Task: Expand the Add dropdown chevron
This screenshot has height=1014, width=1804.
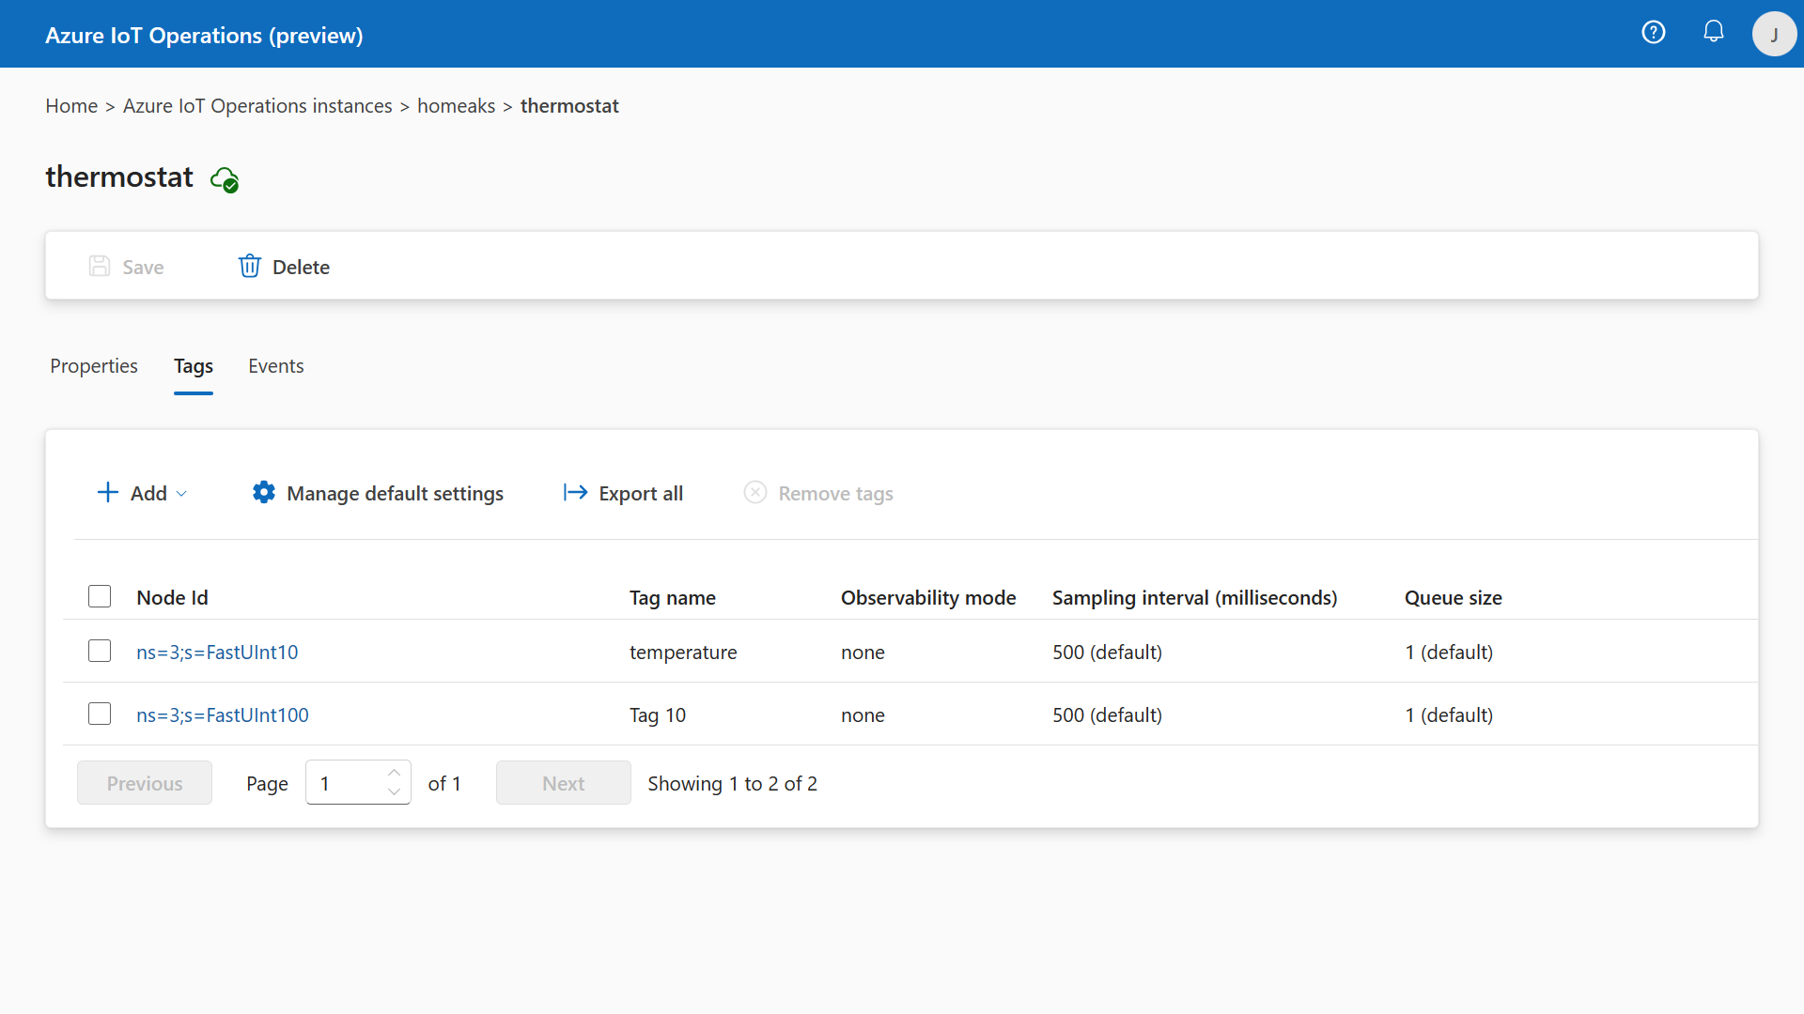Action: (x=181, y=494)
